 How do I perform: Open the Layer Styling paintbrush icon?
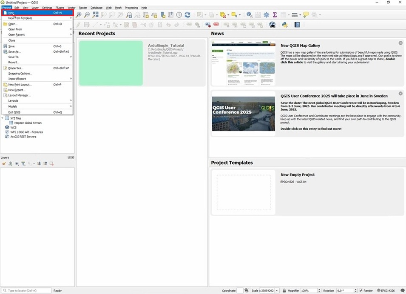click(x=4, y=163)
